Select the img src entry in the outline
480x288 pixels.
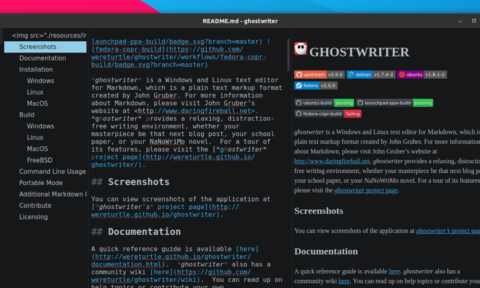45,36
